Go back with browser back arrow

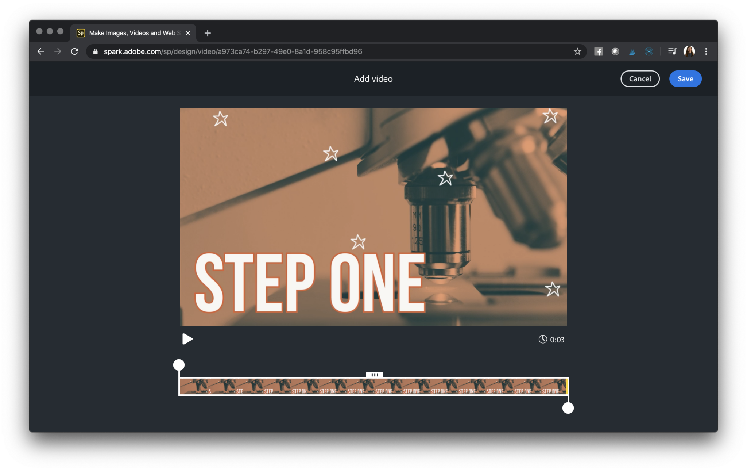coord(41,51)
